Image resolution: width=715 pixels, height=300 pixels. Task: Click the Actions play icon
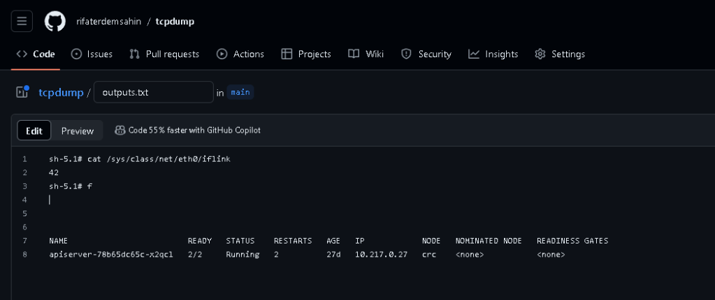[x=222, y=54]
